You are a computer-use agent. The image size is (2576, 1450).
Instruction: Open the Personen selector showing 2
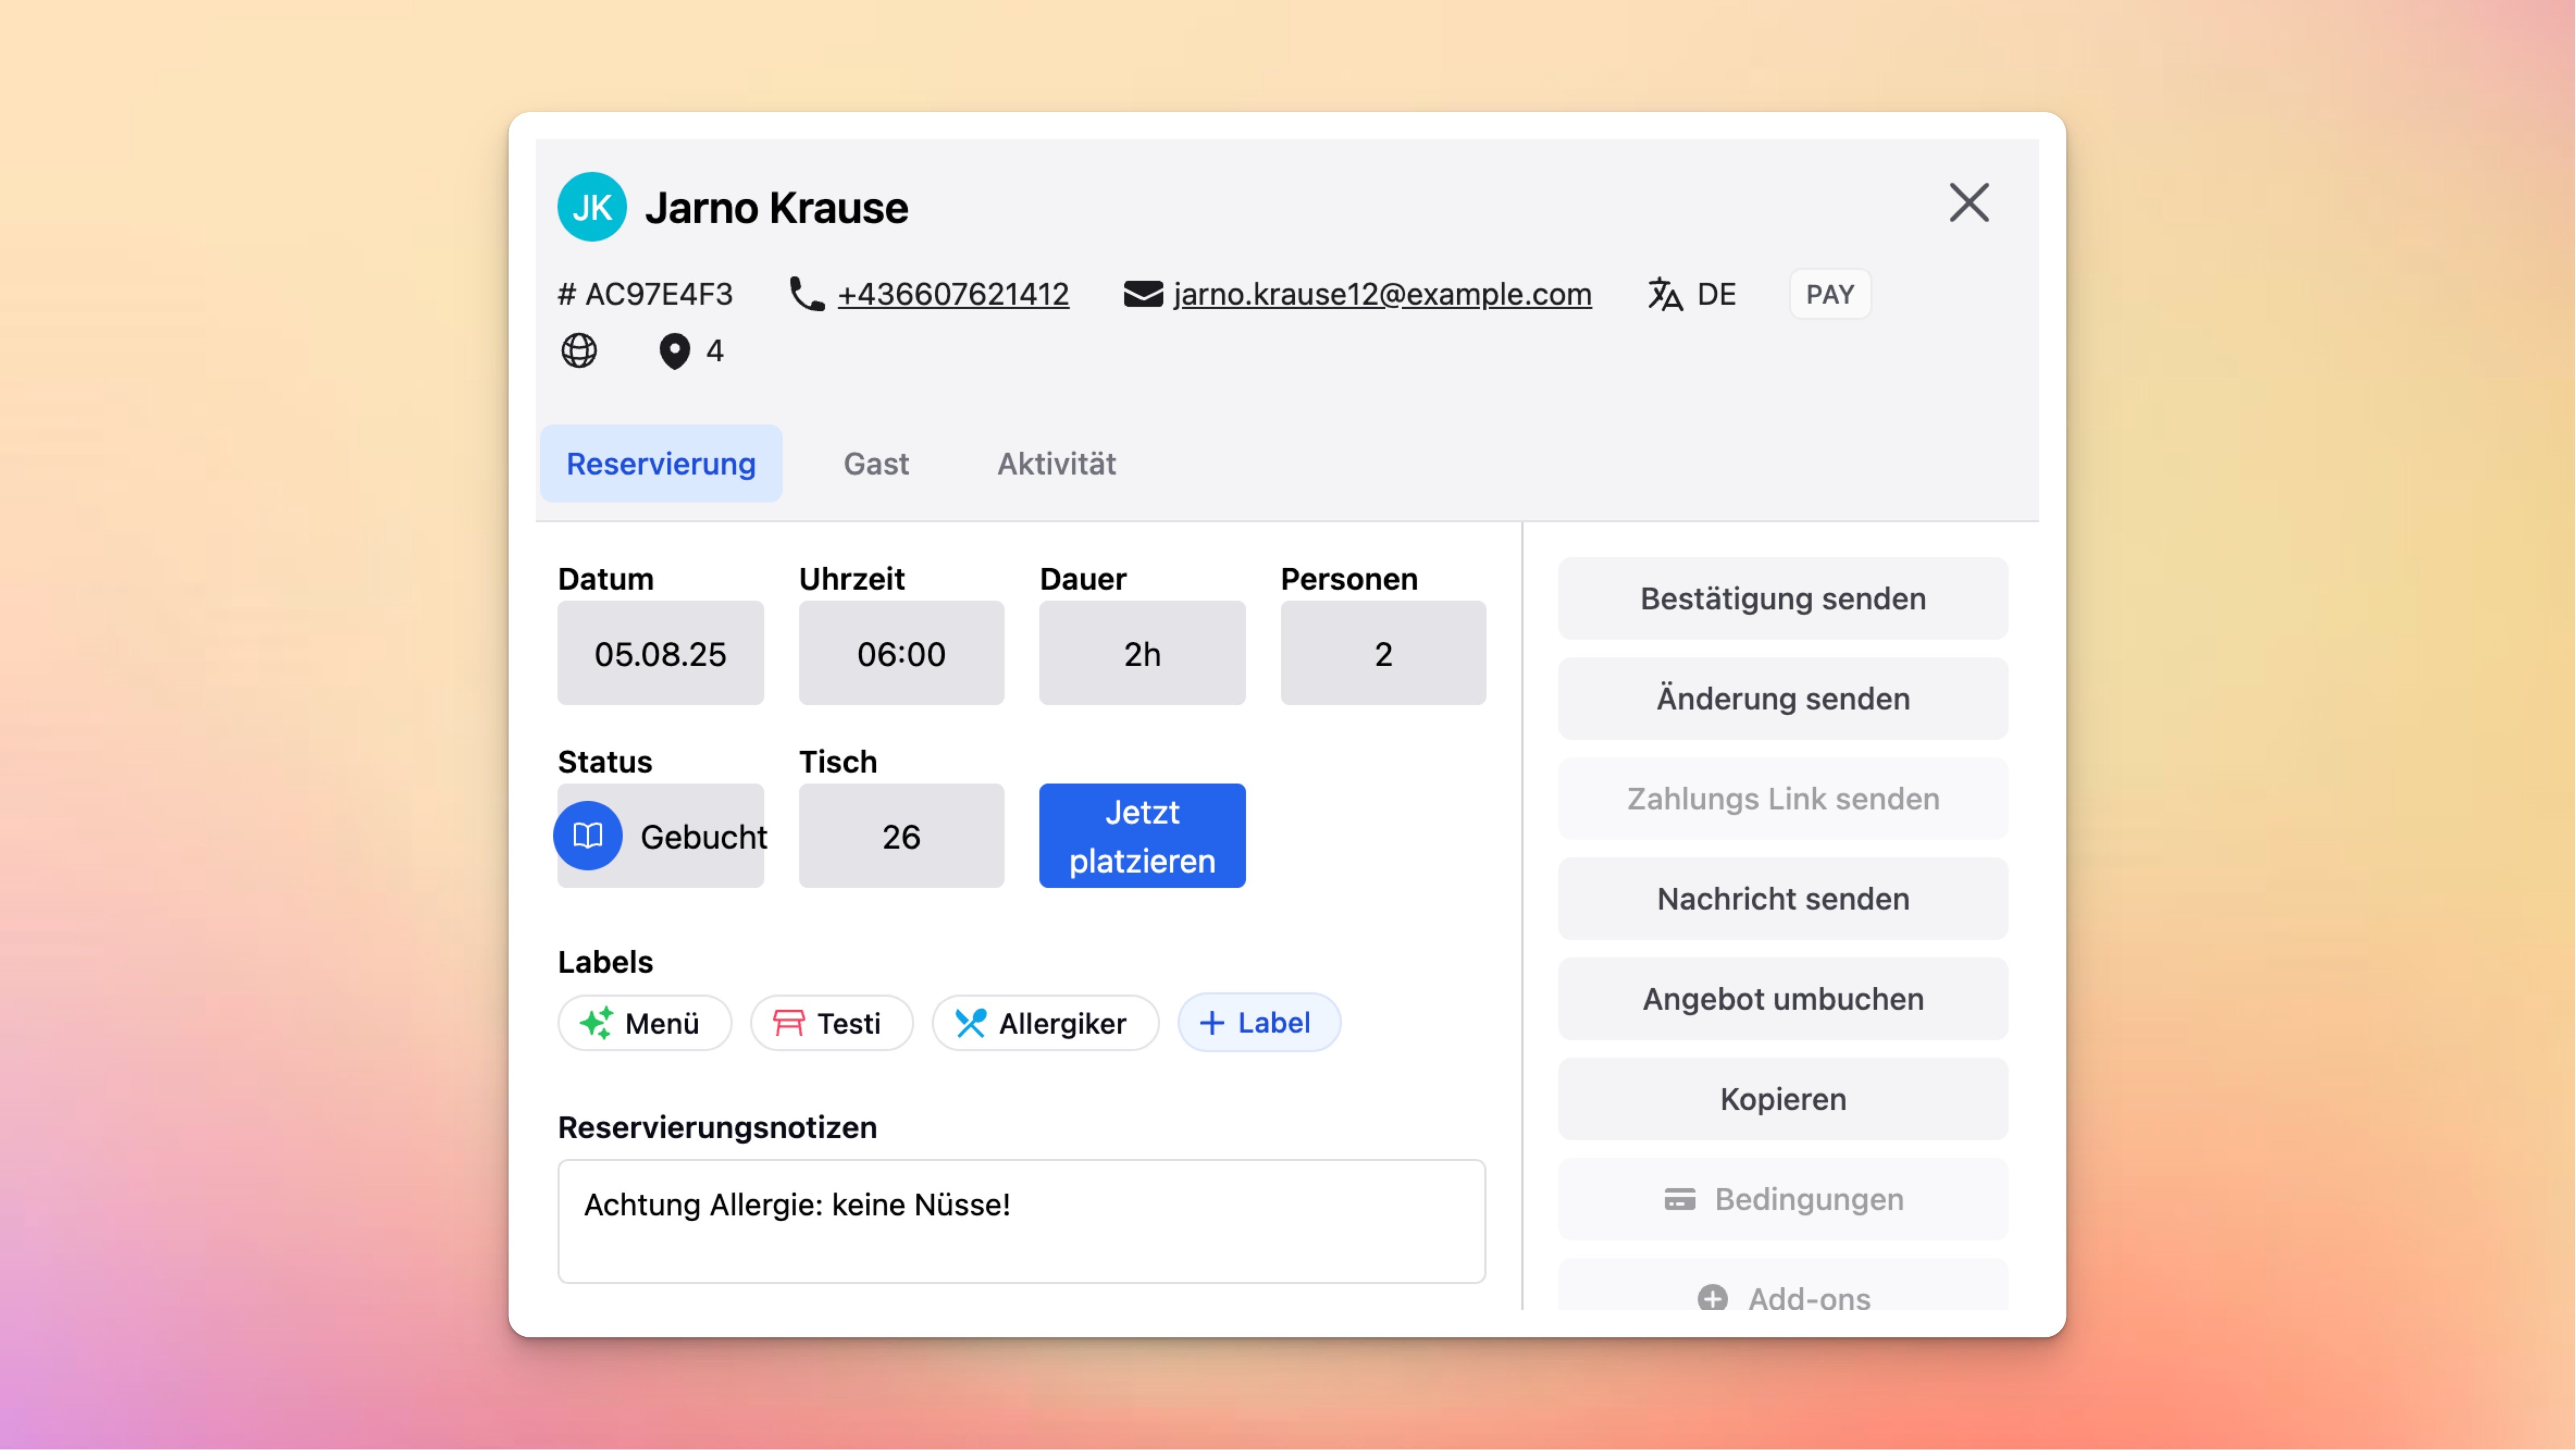click(x=1383, y=653)
